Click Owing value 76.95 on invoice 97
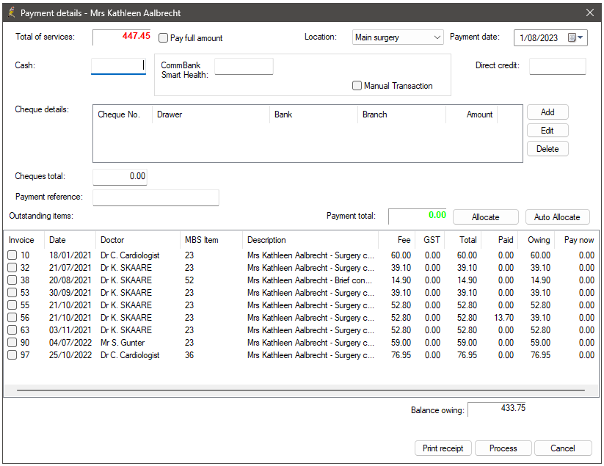 click(540, 355)
